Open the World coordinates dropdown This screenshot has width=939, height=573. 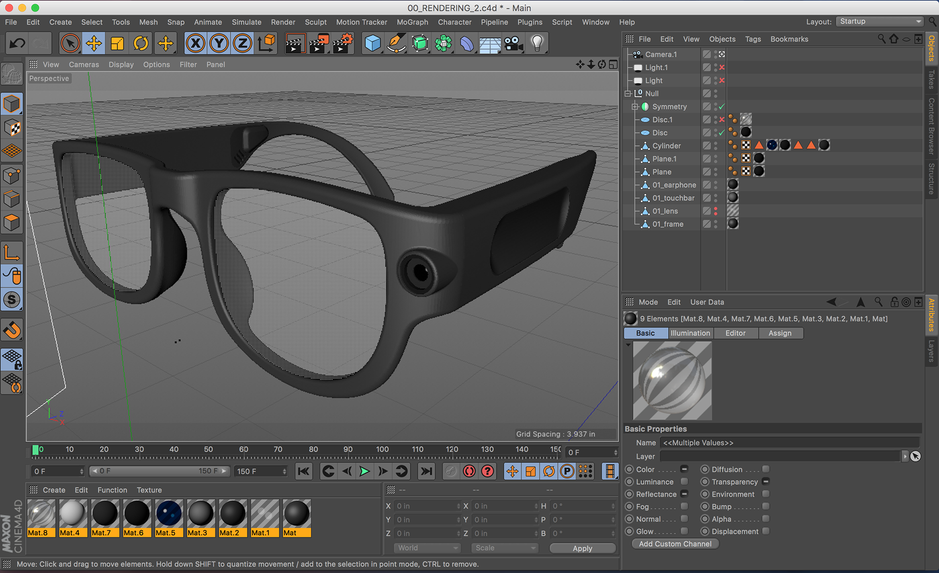coord(427,548)
